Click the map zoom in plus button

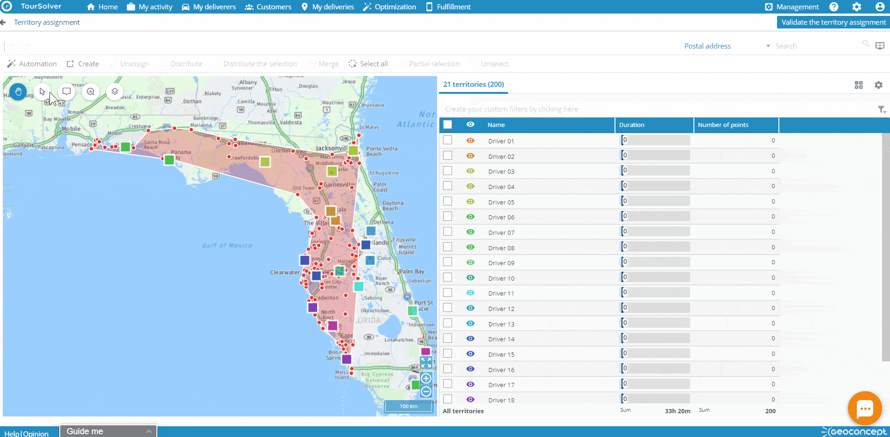(x=426, y=379)
